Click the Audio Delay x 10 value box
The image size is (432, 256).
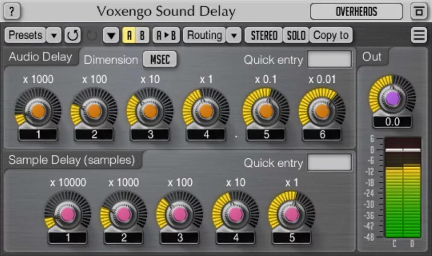tap(150, 134)
